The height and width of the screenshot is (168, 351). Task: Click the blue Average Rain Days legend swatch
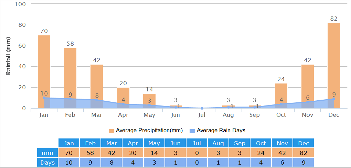coord(192,131)
